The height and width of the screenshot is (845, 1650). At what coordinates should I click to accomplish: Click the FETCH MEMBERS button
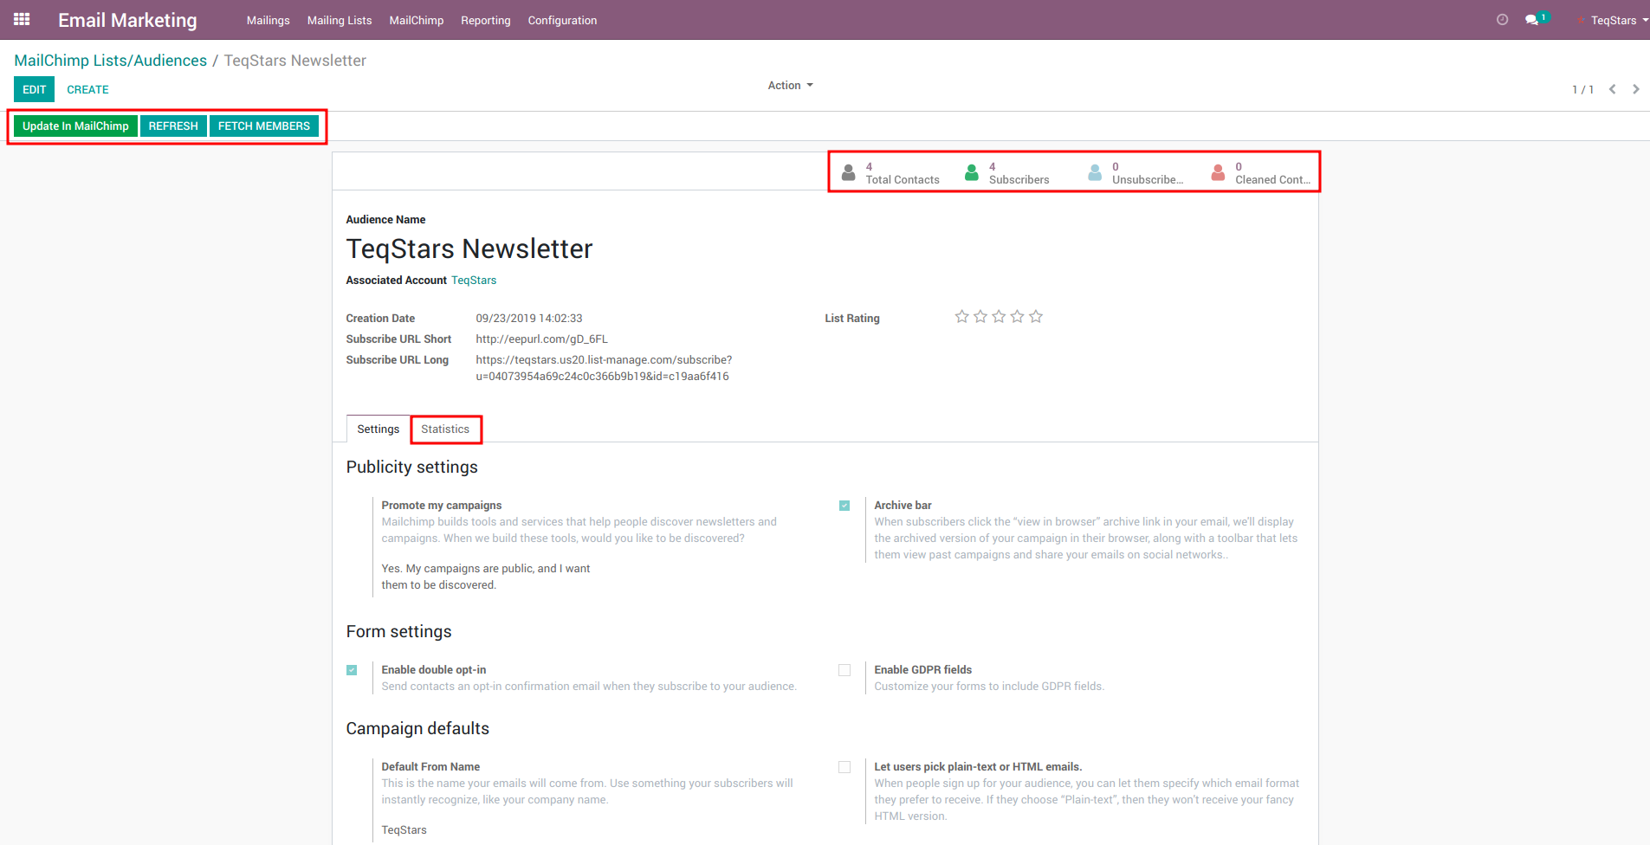pyautogui.click(x=263, y=126)
